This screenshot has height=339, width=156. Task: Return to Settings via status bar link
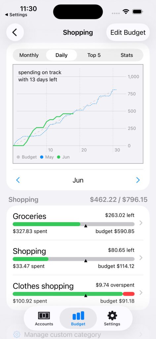[16, 15]
